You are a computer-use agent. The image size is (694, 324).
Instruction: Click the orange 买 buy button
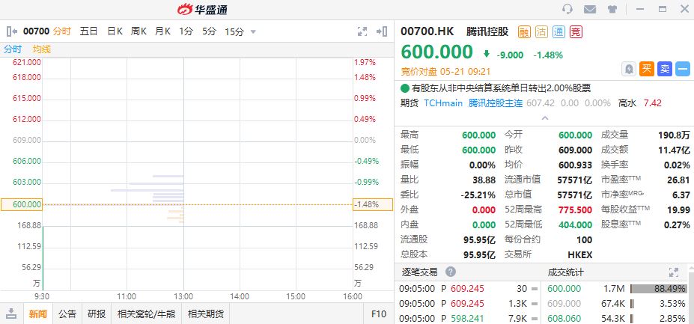coord(647,69)
